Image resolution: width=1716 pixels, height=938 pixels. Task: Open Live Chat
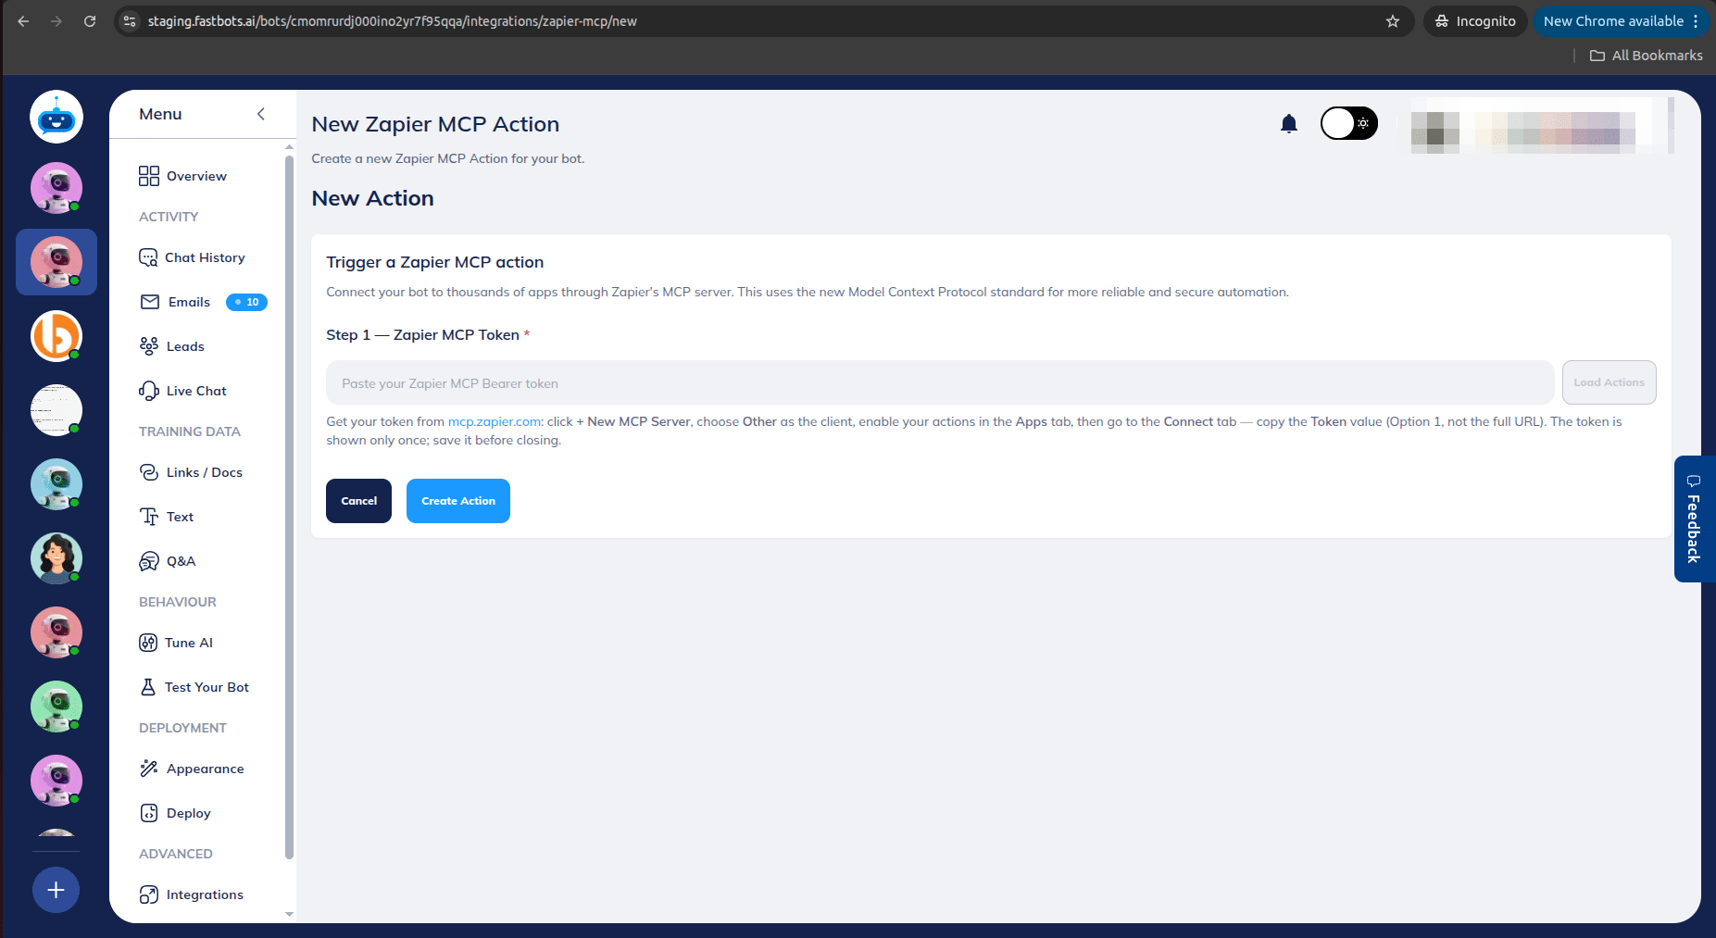tap(182, 391)
